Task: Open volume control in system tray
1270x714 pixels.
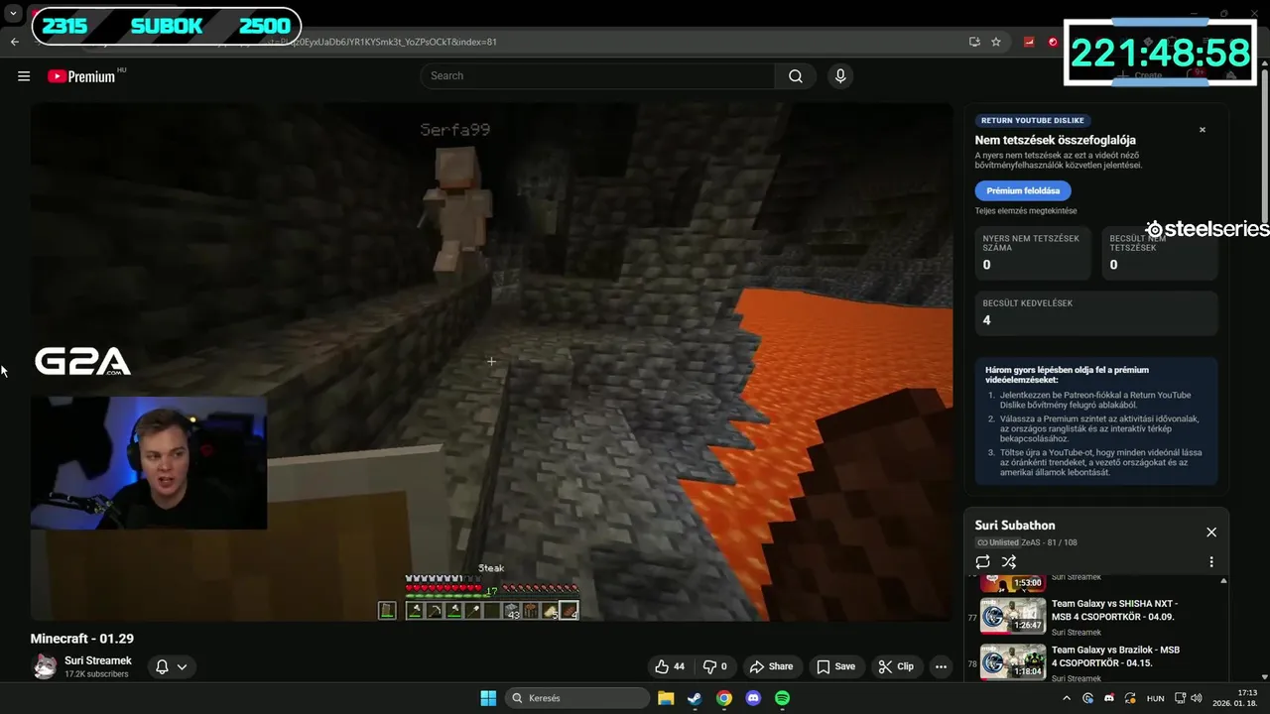Action: click(1196, 698)
